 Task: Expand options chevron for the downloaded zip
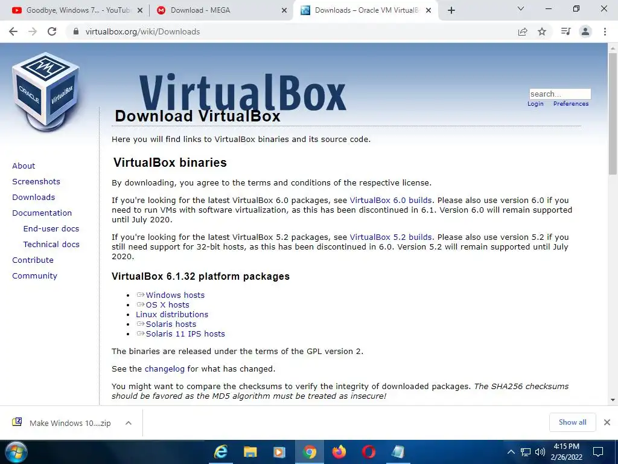click(x=128, y=423)
